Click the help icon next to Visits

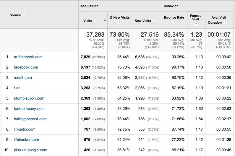click(x=96, y=20)
